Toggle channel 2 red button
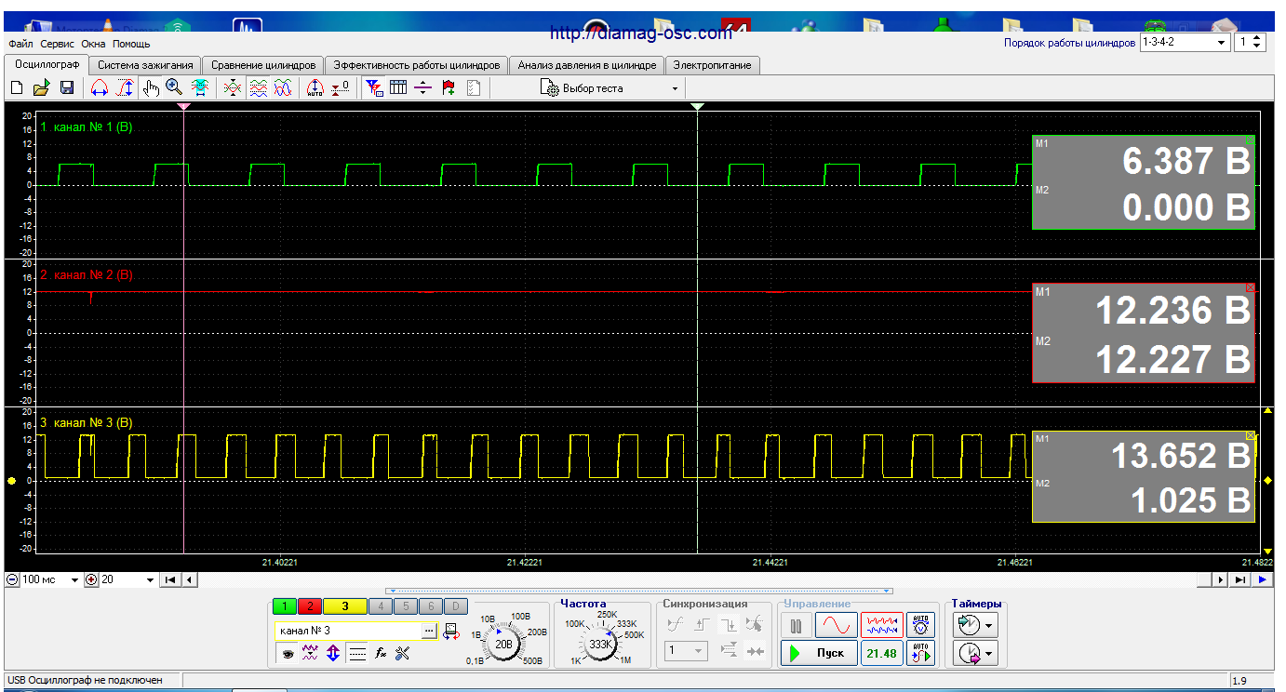Viewport: 1286px width, 692px height. pos(310,606)
